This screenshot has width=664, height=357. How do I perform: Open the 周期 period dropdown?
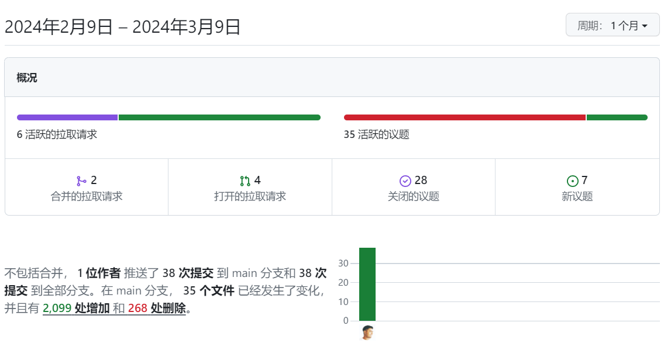612,25
